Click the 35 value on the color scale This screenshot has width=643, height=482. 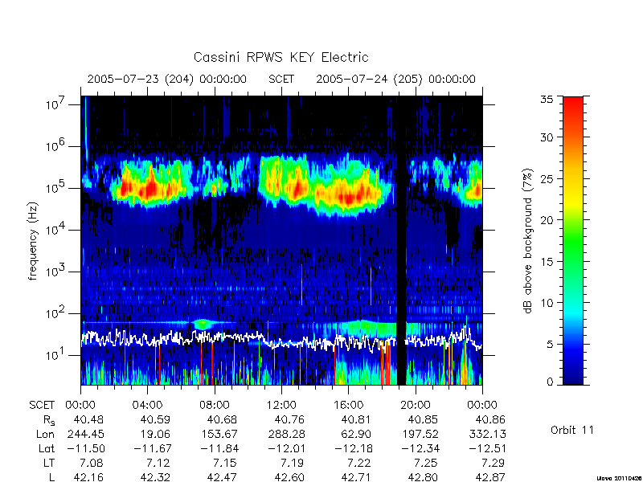click(547, 99)
